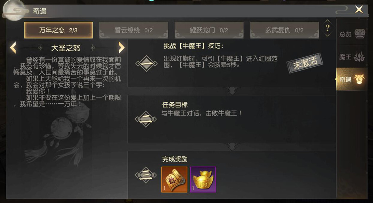Viewport: 373px width, 203px height.
Task: Switch to the 香云缭绕 0/2 tab
Action: [x=134, y=30]
